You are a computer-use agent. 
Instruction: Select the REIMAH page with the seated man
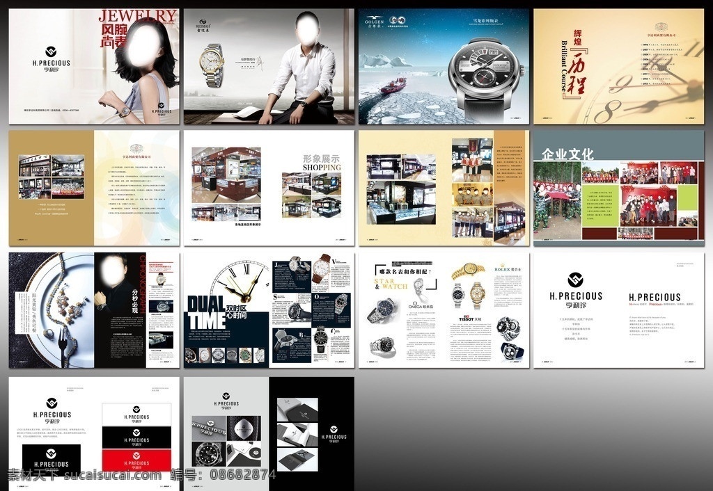[269, 66]
